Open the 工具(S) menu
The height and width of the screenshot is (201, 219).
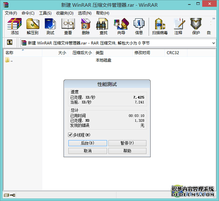(45, 13)
